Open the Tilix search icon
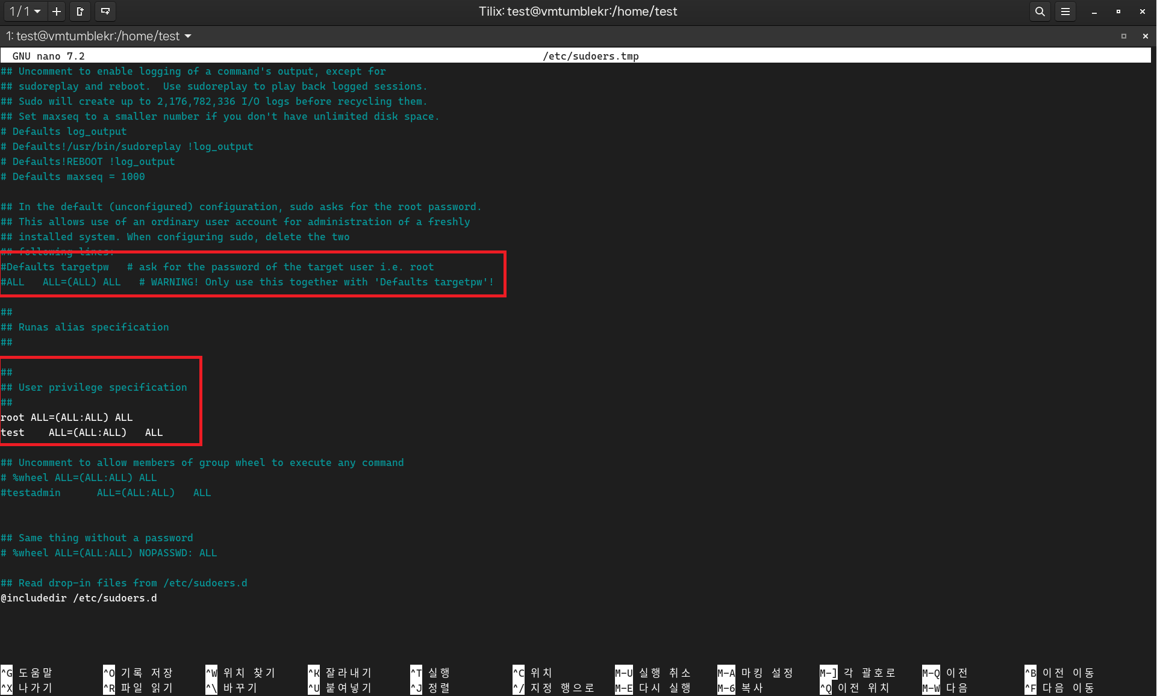 tap(1040, 11)
